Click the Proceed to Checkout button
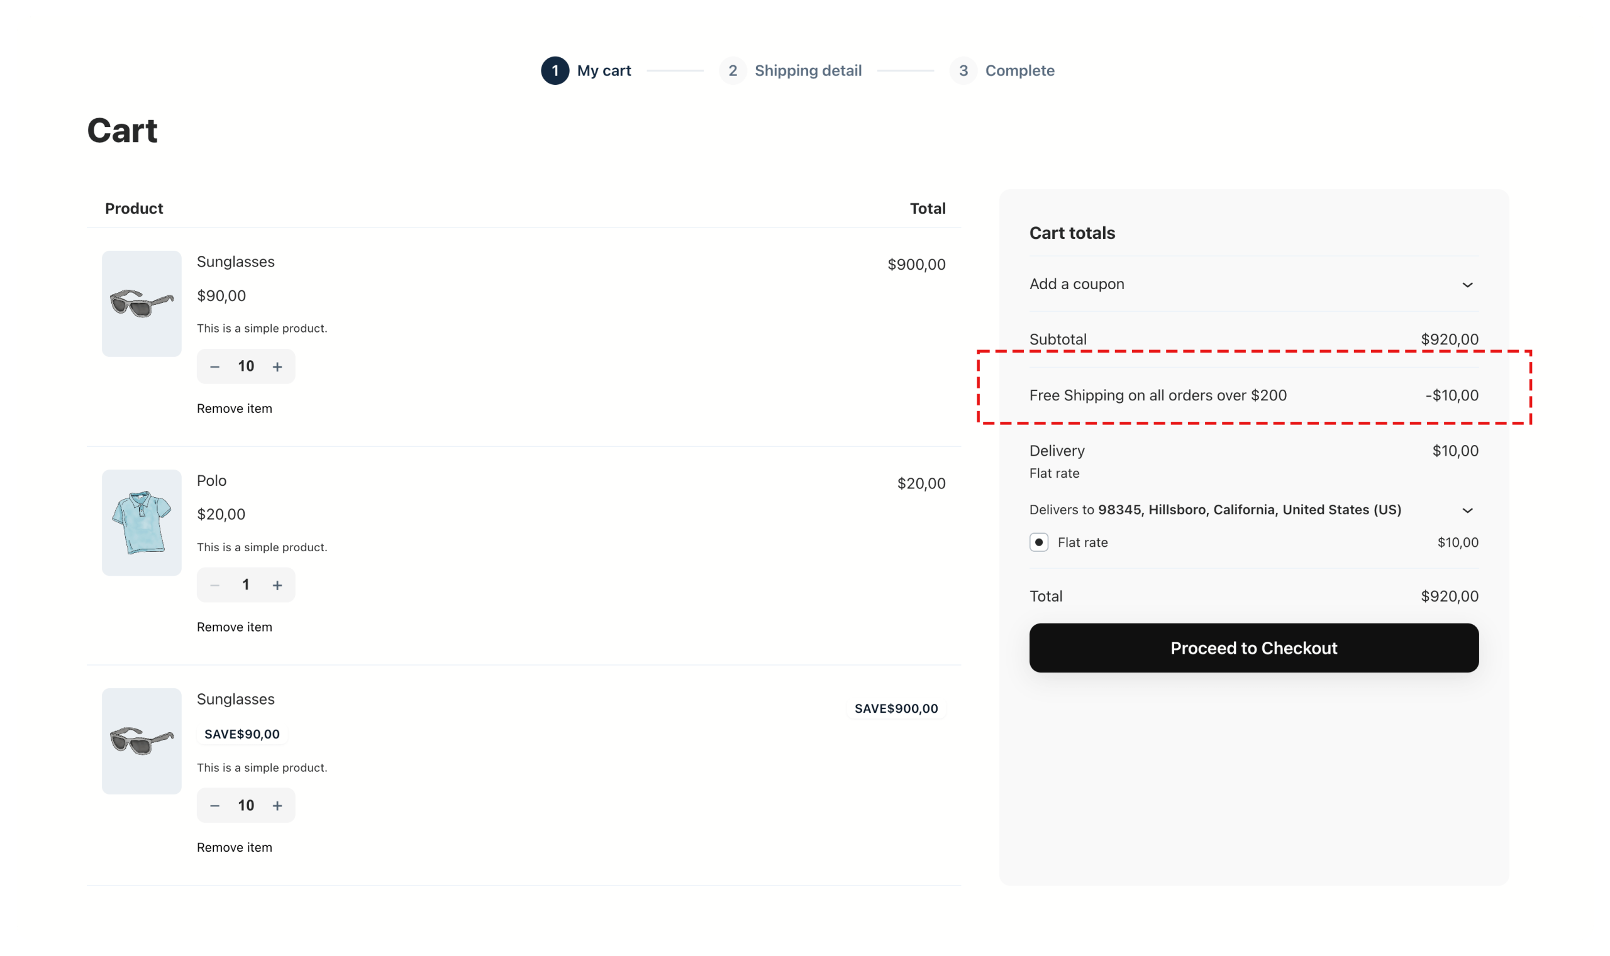1610x956 pixels. tap(1253, 647)
